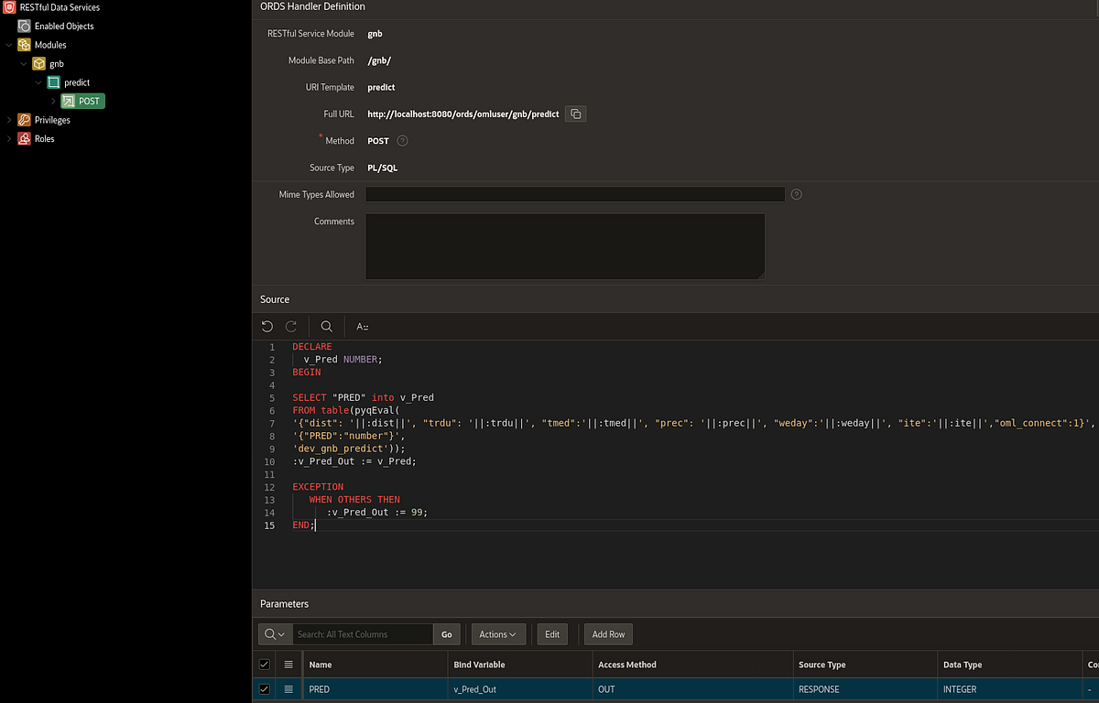
Task: Select the predict template icon
Action: coord(53,82)
